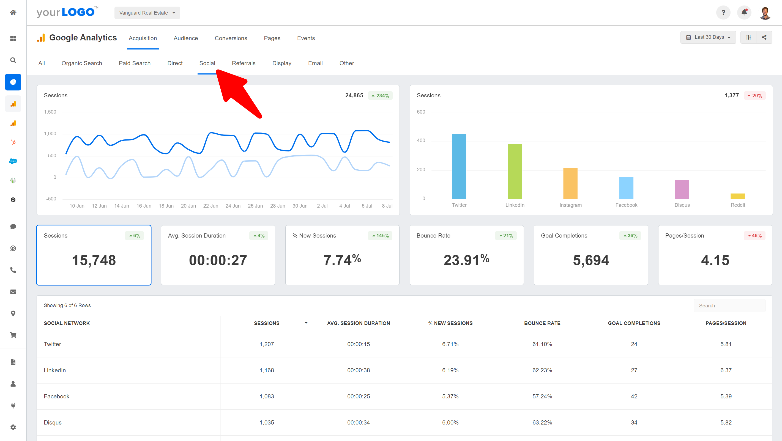This screenshot has height=441, width=782.
Task: Select the Email channel tab
Action: click(315, 63)
